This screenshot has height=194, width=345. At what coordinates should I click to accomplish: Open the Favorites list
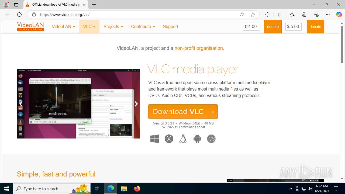(292, 15)
